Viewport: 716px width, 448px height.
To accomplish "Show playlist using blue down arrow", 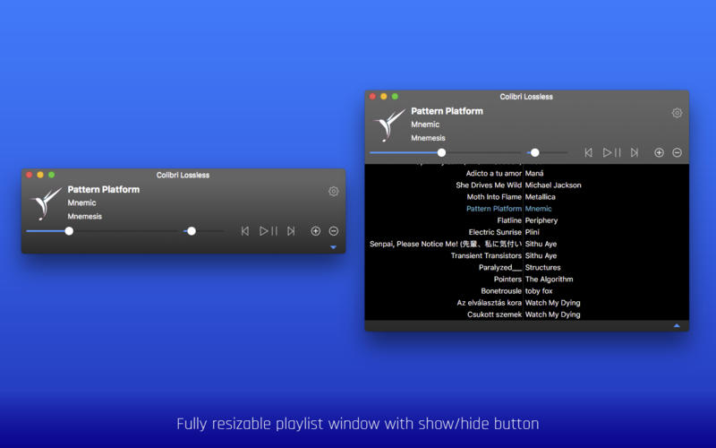I will click(x=333, y=247).
